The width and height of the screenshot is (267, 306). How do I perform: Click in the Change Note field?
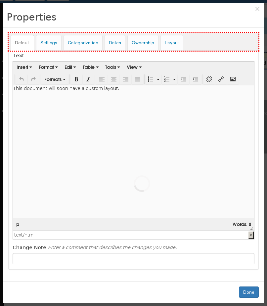coord(134,259)
